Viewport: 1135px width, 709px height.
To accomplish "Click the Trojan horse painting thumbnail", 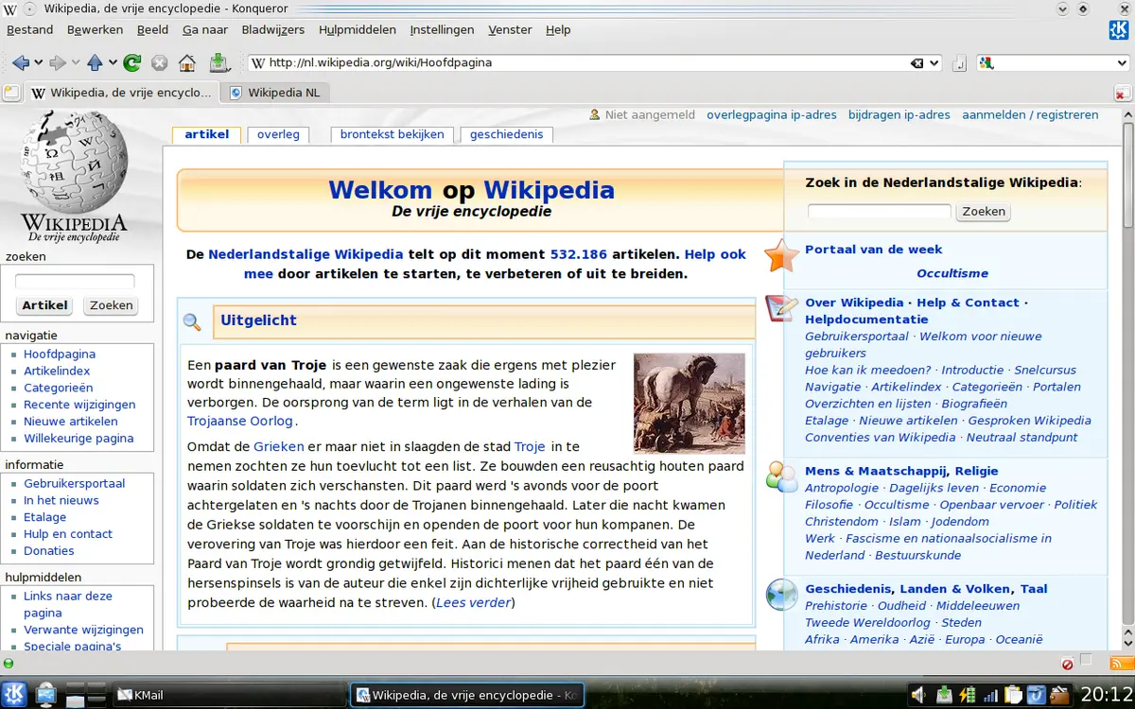I will coord(690,403).
